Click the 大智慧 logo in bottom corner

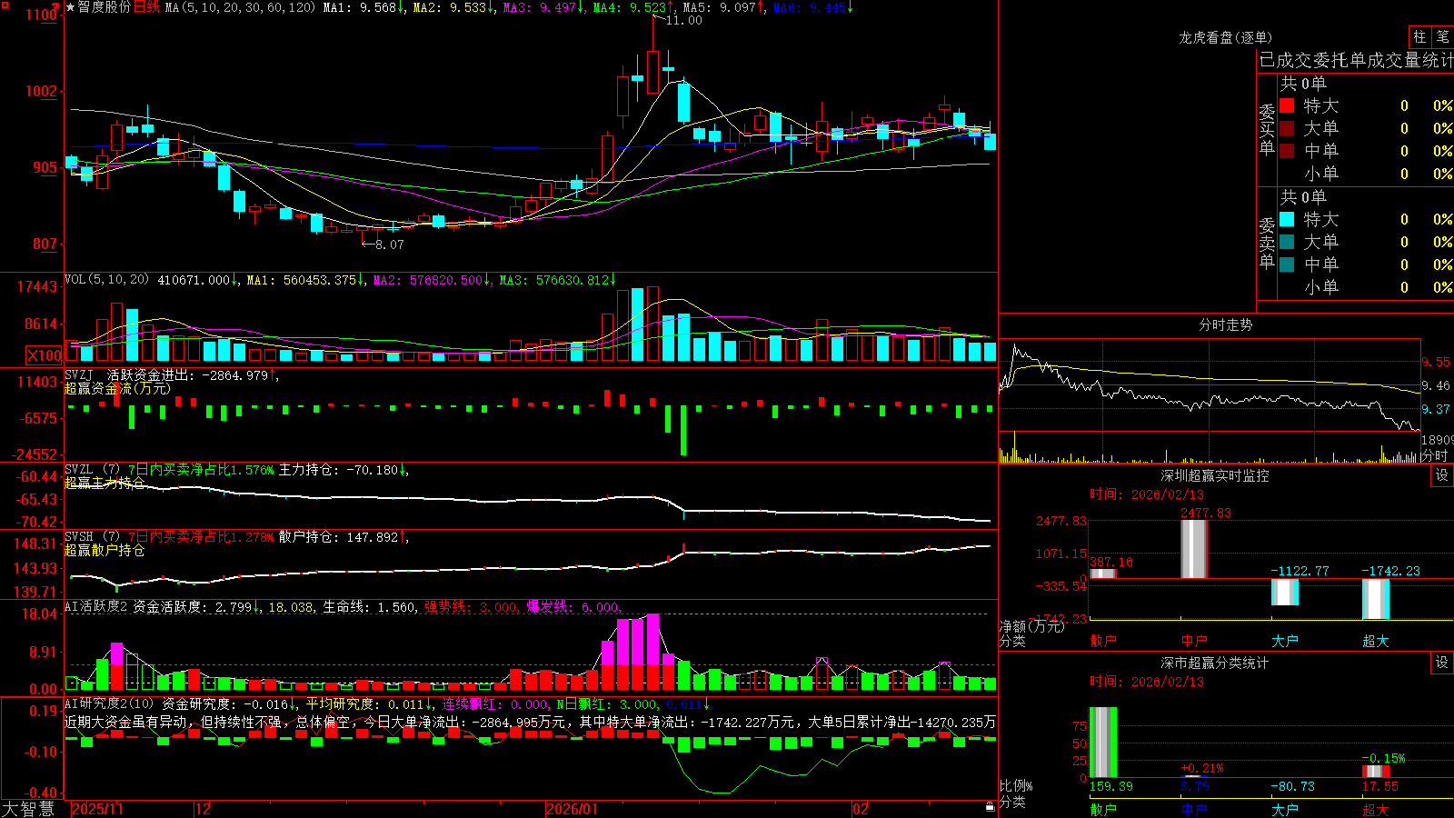[x=28, y=809]
